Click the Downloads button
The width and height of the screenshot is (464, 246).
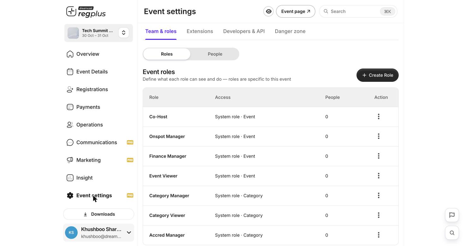[98, 214]
